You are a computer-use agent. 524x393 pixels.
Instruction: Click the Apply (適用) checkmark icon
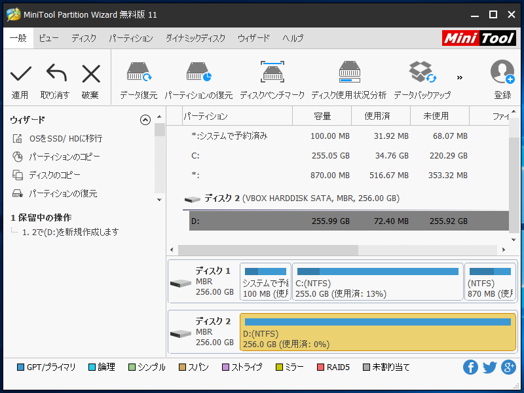pyautogui.click(x=21, y=73)
